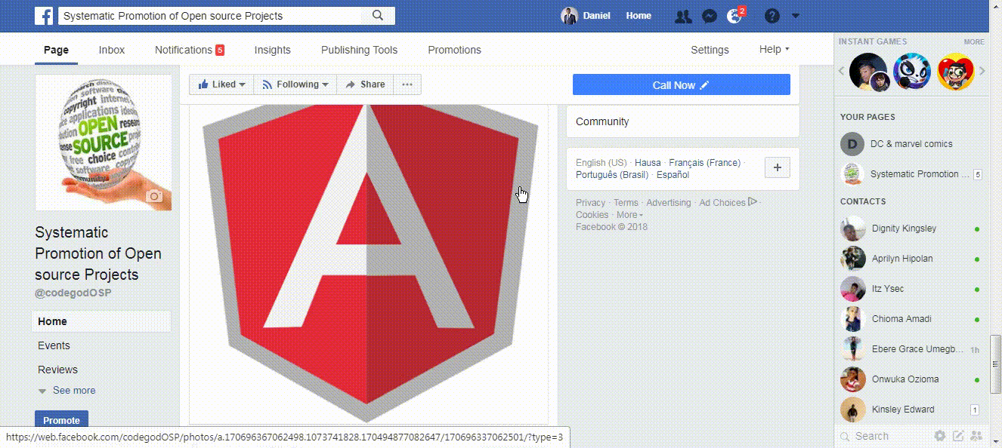
Task: Open the Quick Help question icon
Action: [772, 16]
